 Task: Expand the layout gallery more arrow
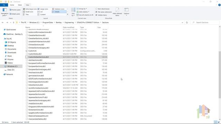click(x=68, y=14)
